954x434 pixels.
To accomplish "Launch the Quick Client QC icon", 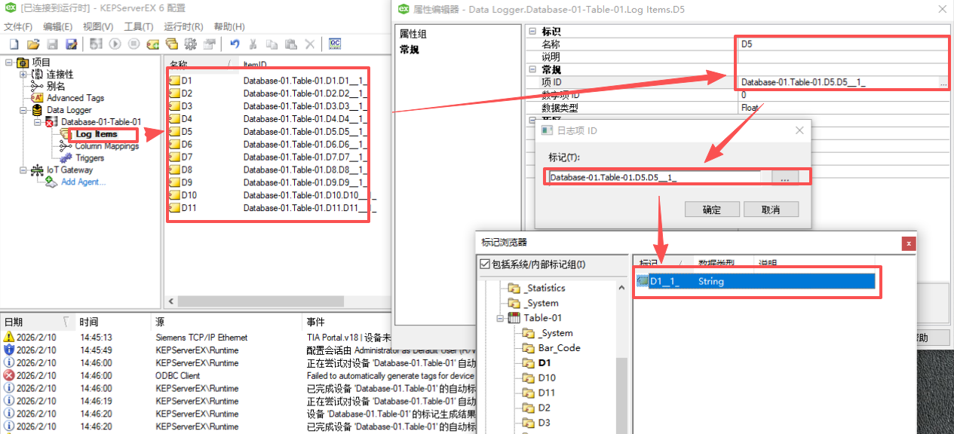I will click(x=336, y=44).
